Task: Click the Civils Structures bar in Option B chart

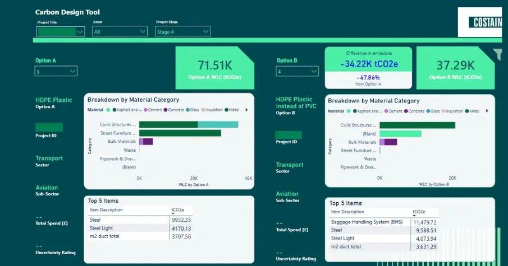Action: (417, 125)
